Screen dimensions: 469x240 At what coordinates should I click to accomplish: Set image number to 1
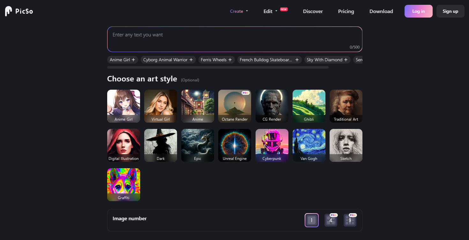pos(312,220)
